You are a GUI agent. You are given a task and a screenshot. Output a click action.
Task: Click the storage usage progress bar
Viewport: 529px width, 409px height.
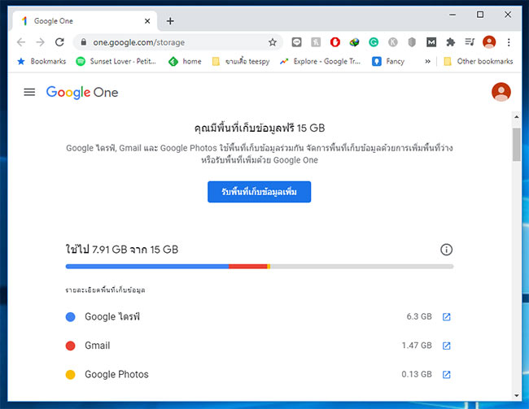[x=260, y=267]
